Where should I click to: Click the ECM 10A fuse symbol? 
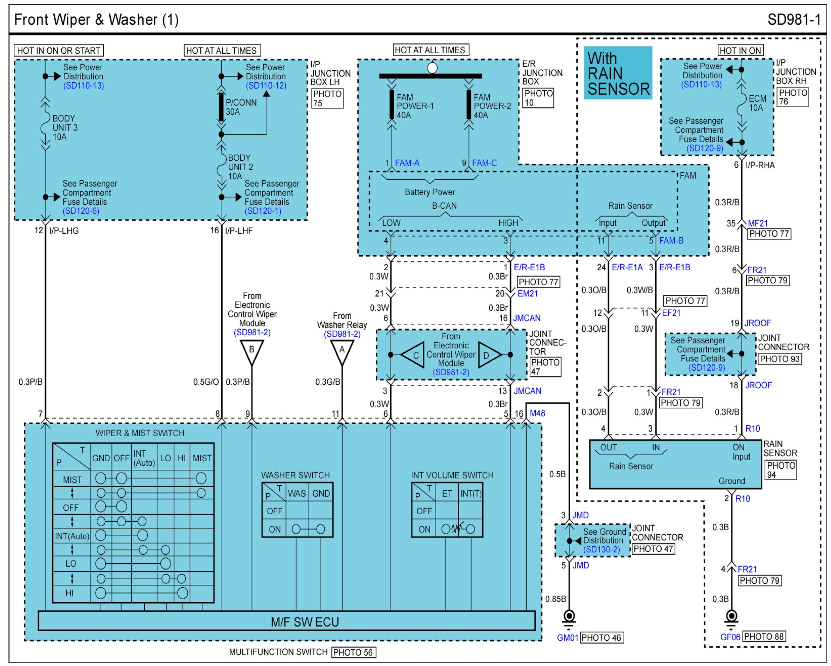click(x=741, y=106)
